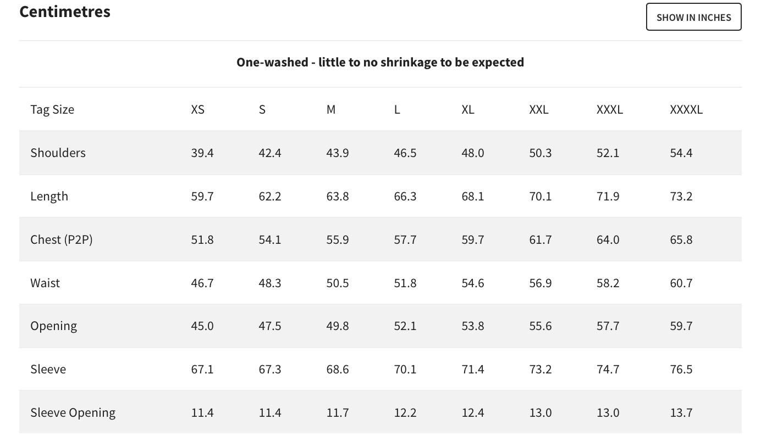This screenshot has width=761, height=447.
Task: Click the Sleeve Opening row label
Action: [73, 412]
